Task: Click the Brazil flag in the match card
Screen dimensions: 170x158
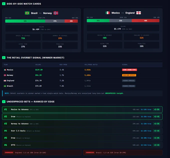Action: [27, 13]
